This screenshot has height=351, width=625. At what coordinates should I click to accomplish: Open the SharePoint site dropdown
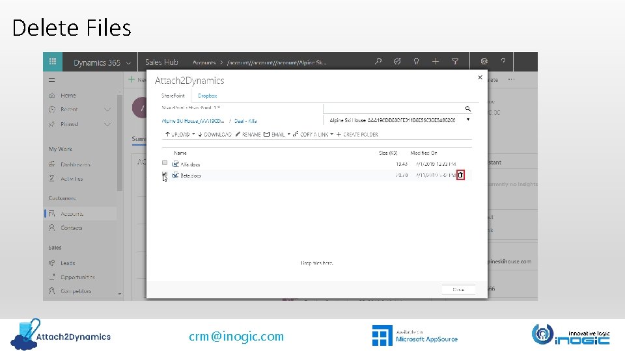coord(191,108)
